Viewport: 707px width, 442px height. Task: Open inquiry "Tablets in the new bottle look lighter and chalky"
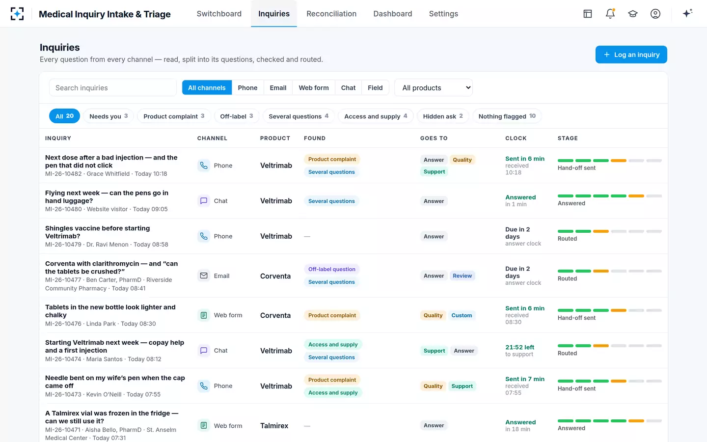[110, 311]
